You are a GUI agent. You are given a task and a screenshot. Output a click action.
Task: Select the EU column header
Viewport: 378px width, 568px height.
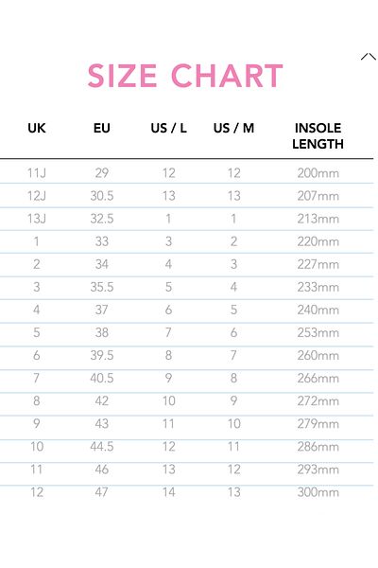102,128
